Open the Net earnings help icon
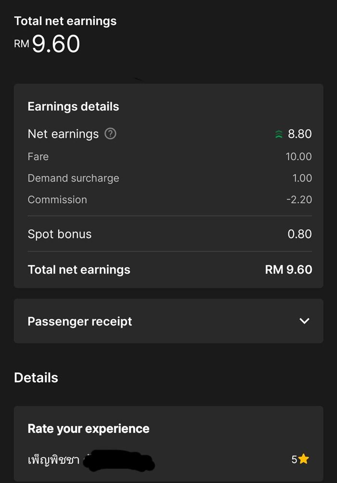337x483 pixels. 110,134
